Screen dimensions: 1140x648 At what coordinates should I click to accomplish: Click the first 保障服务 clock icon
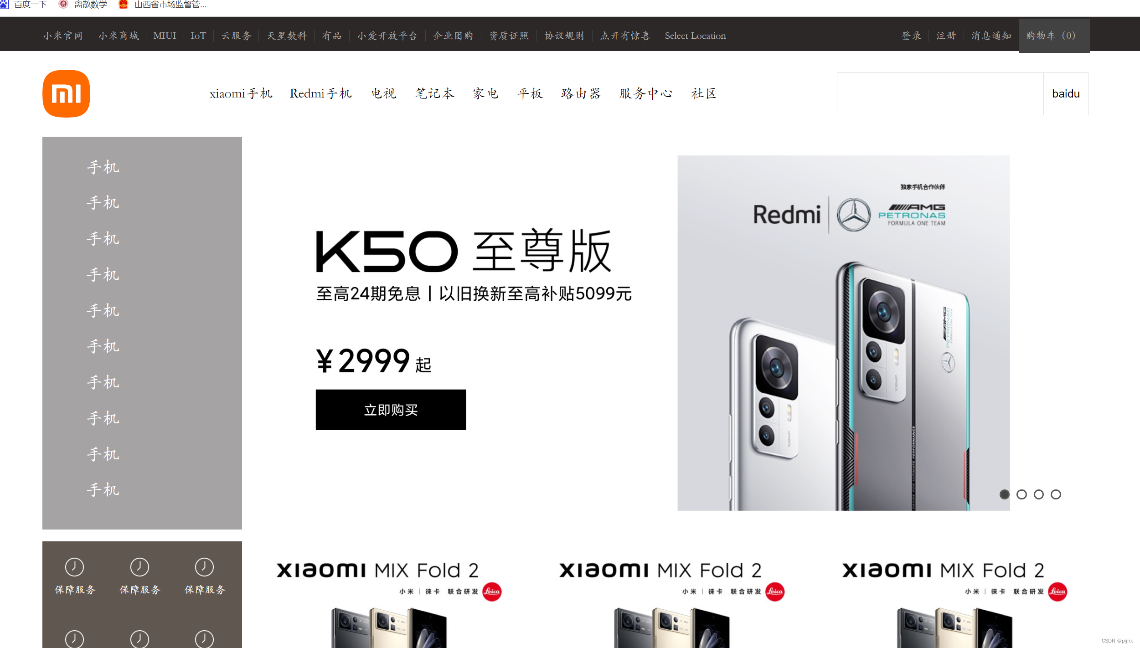tap(74, 567)
